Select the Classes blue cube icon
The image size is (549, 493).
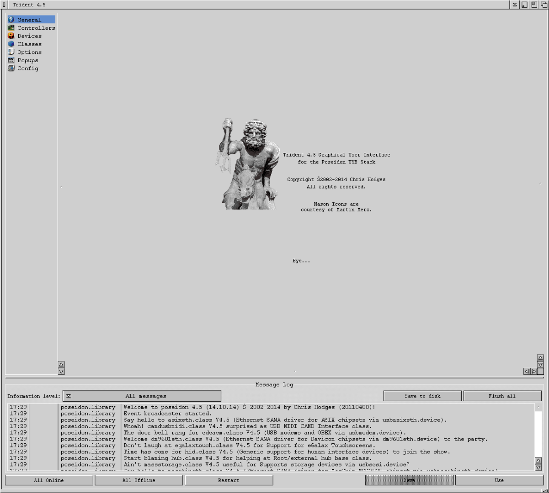tap(11, 44)
